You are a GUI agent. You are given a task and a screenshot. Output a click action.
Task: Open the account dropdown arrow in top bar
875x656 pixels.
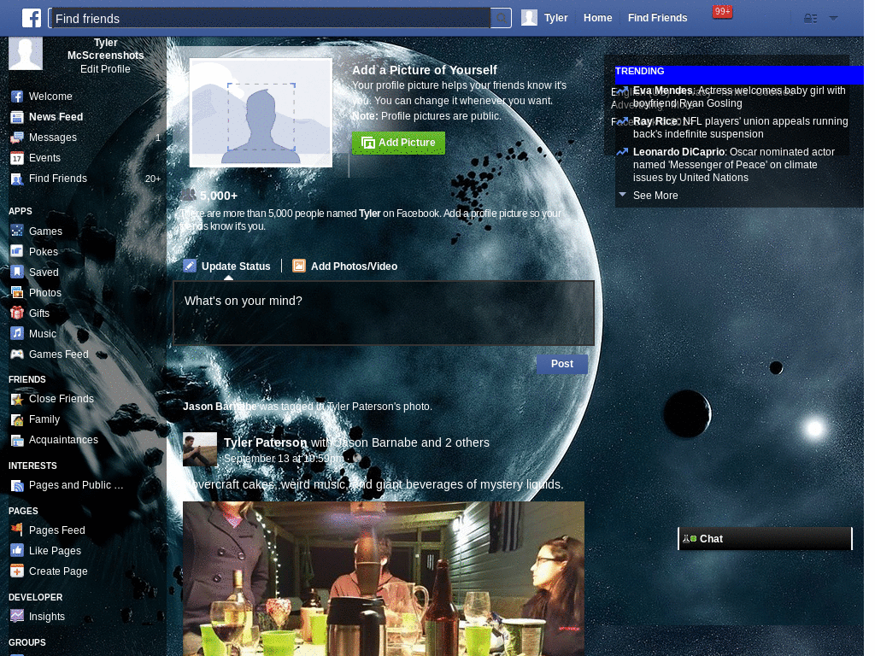[x=833, y=19]
